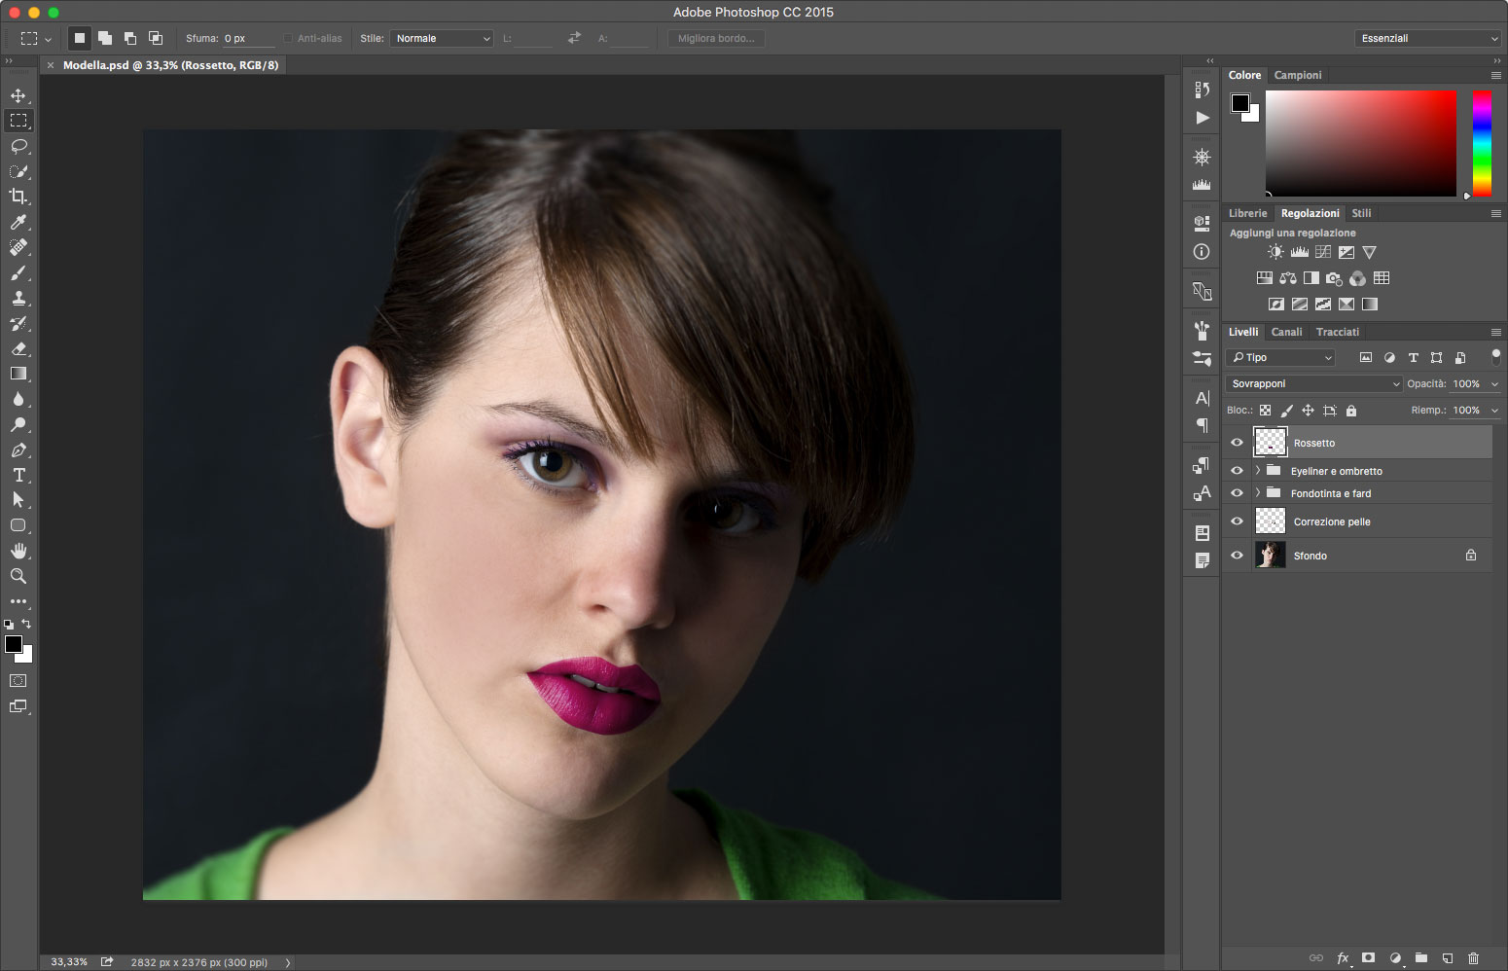Viewport: 1508px width, 971px height.
Task: Switch to the Tracciati tab
Action: pyautogui.click(x=1338, y=332)
